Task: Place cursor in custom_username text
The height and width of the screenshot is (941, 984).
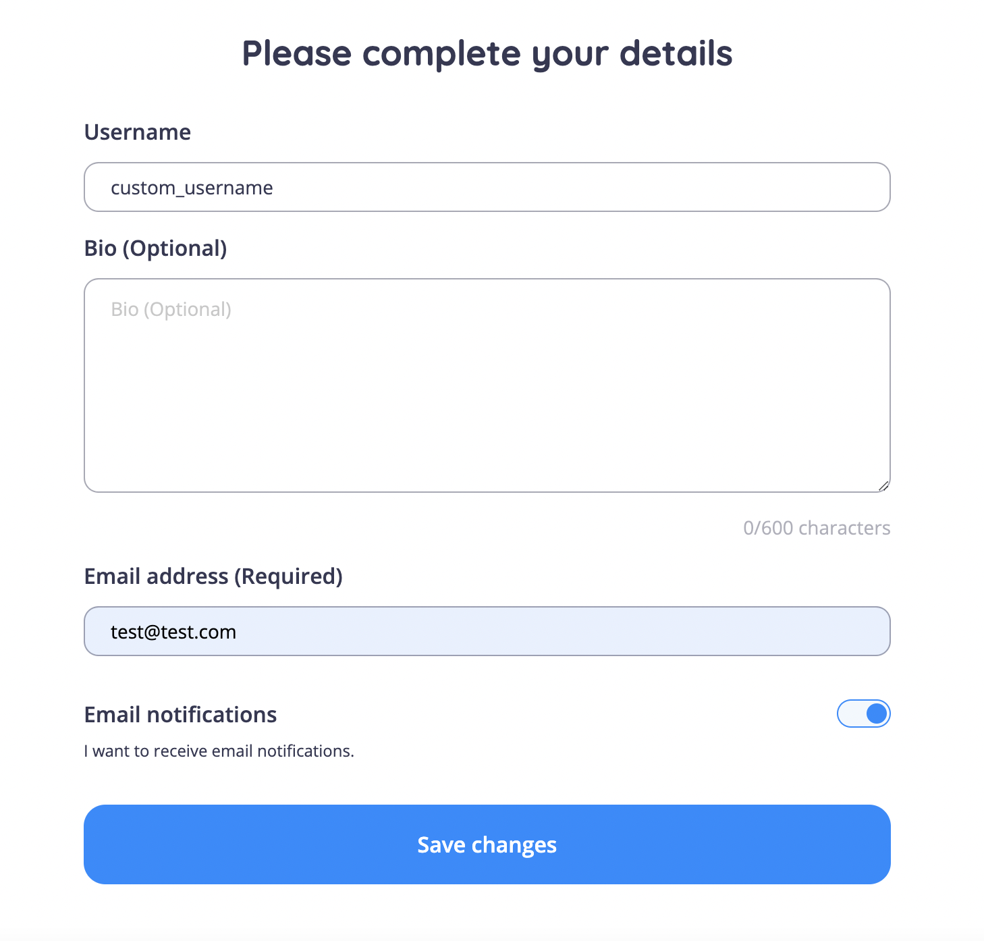Action: [192, 188]
